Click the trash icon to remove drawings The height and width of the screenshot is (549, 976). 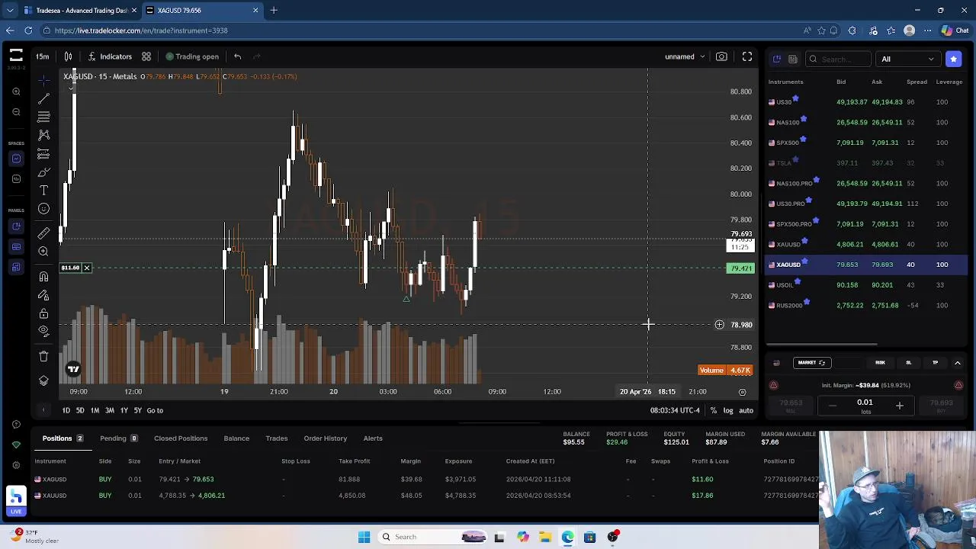pyautogui.click(x=43, y=356)
